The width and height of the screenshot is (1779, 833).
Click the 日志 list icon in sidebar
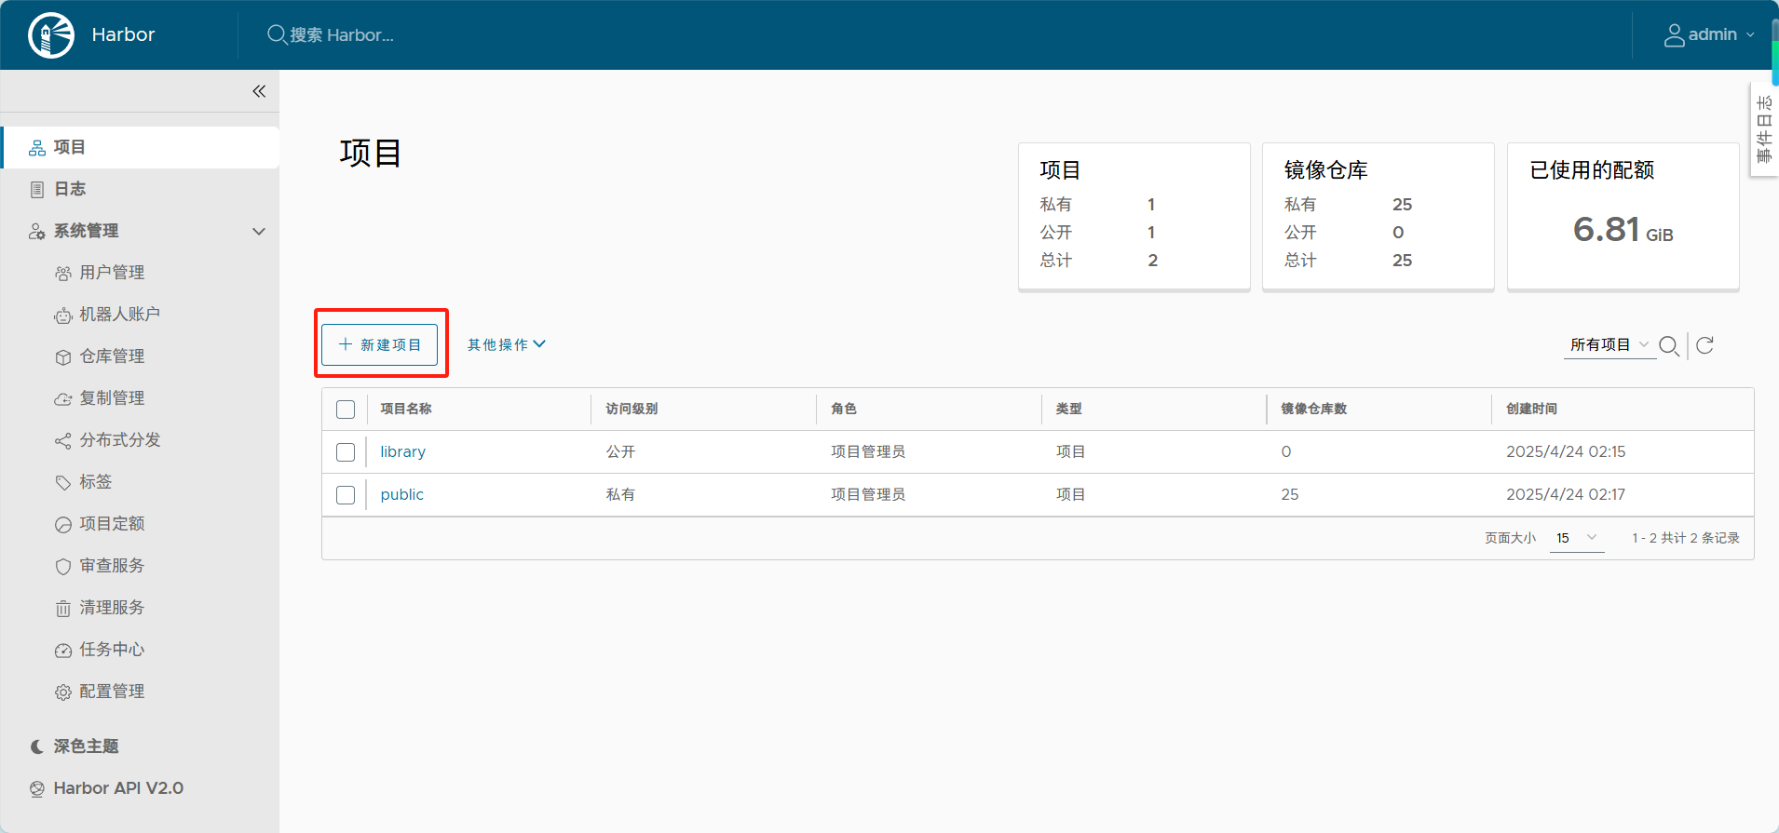[37, 190]
